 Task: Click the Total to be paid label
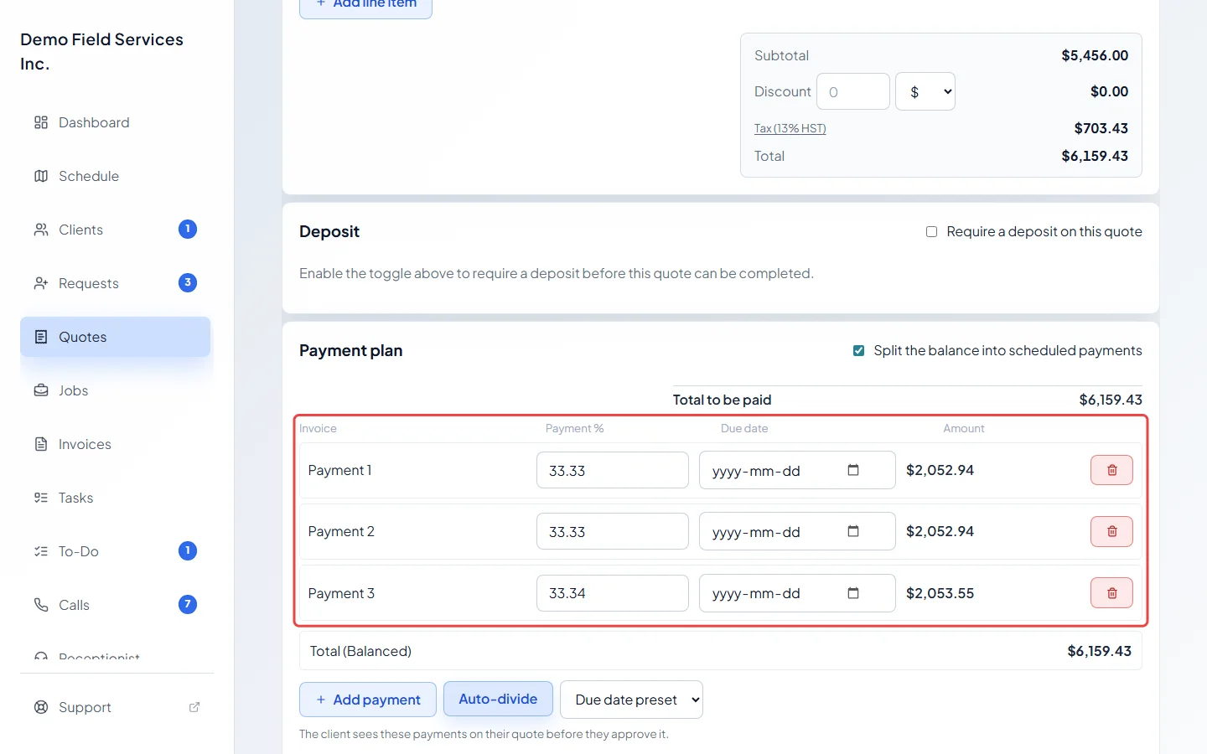point(722,400)
